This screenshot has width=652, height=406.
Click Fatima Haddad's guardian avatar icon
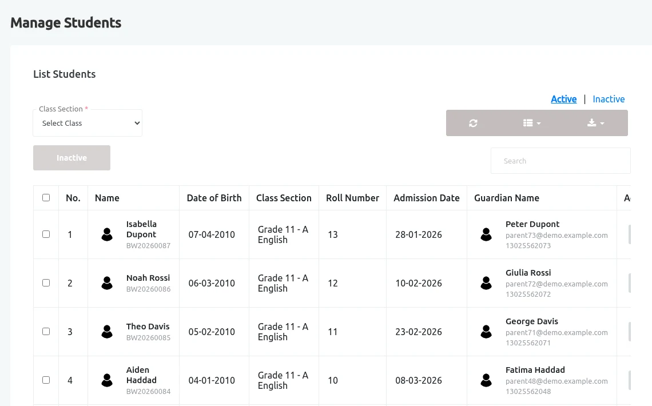(x=486, y=380)
